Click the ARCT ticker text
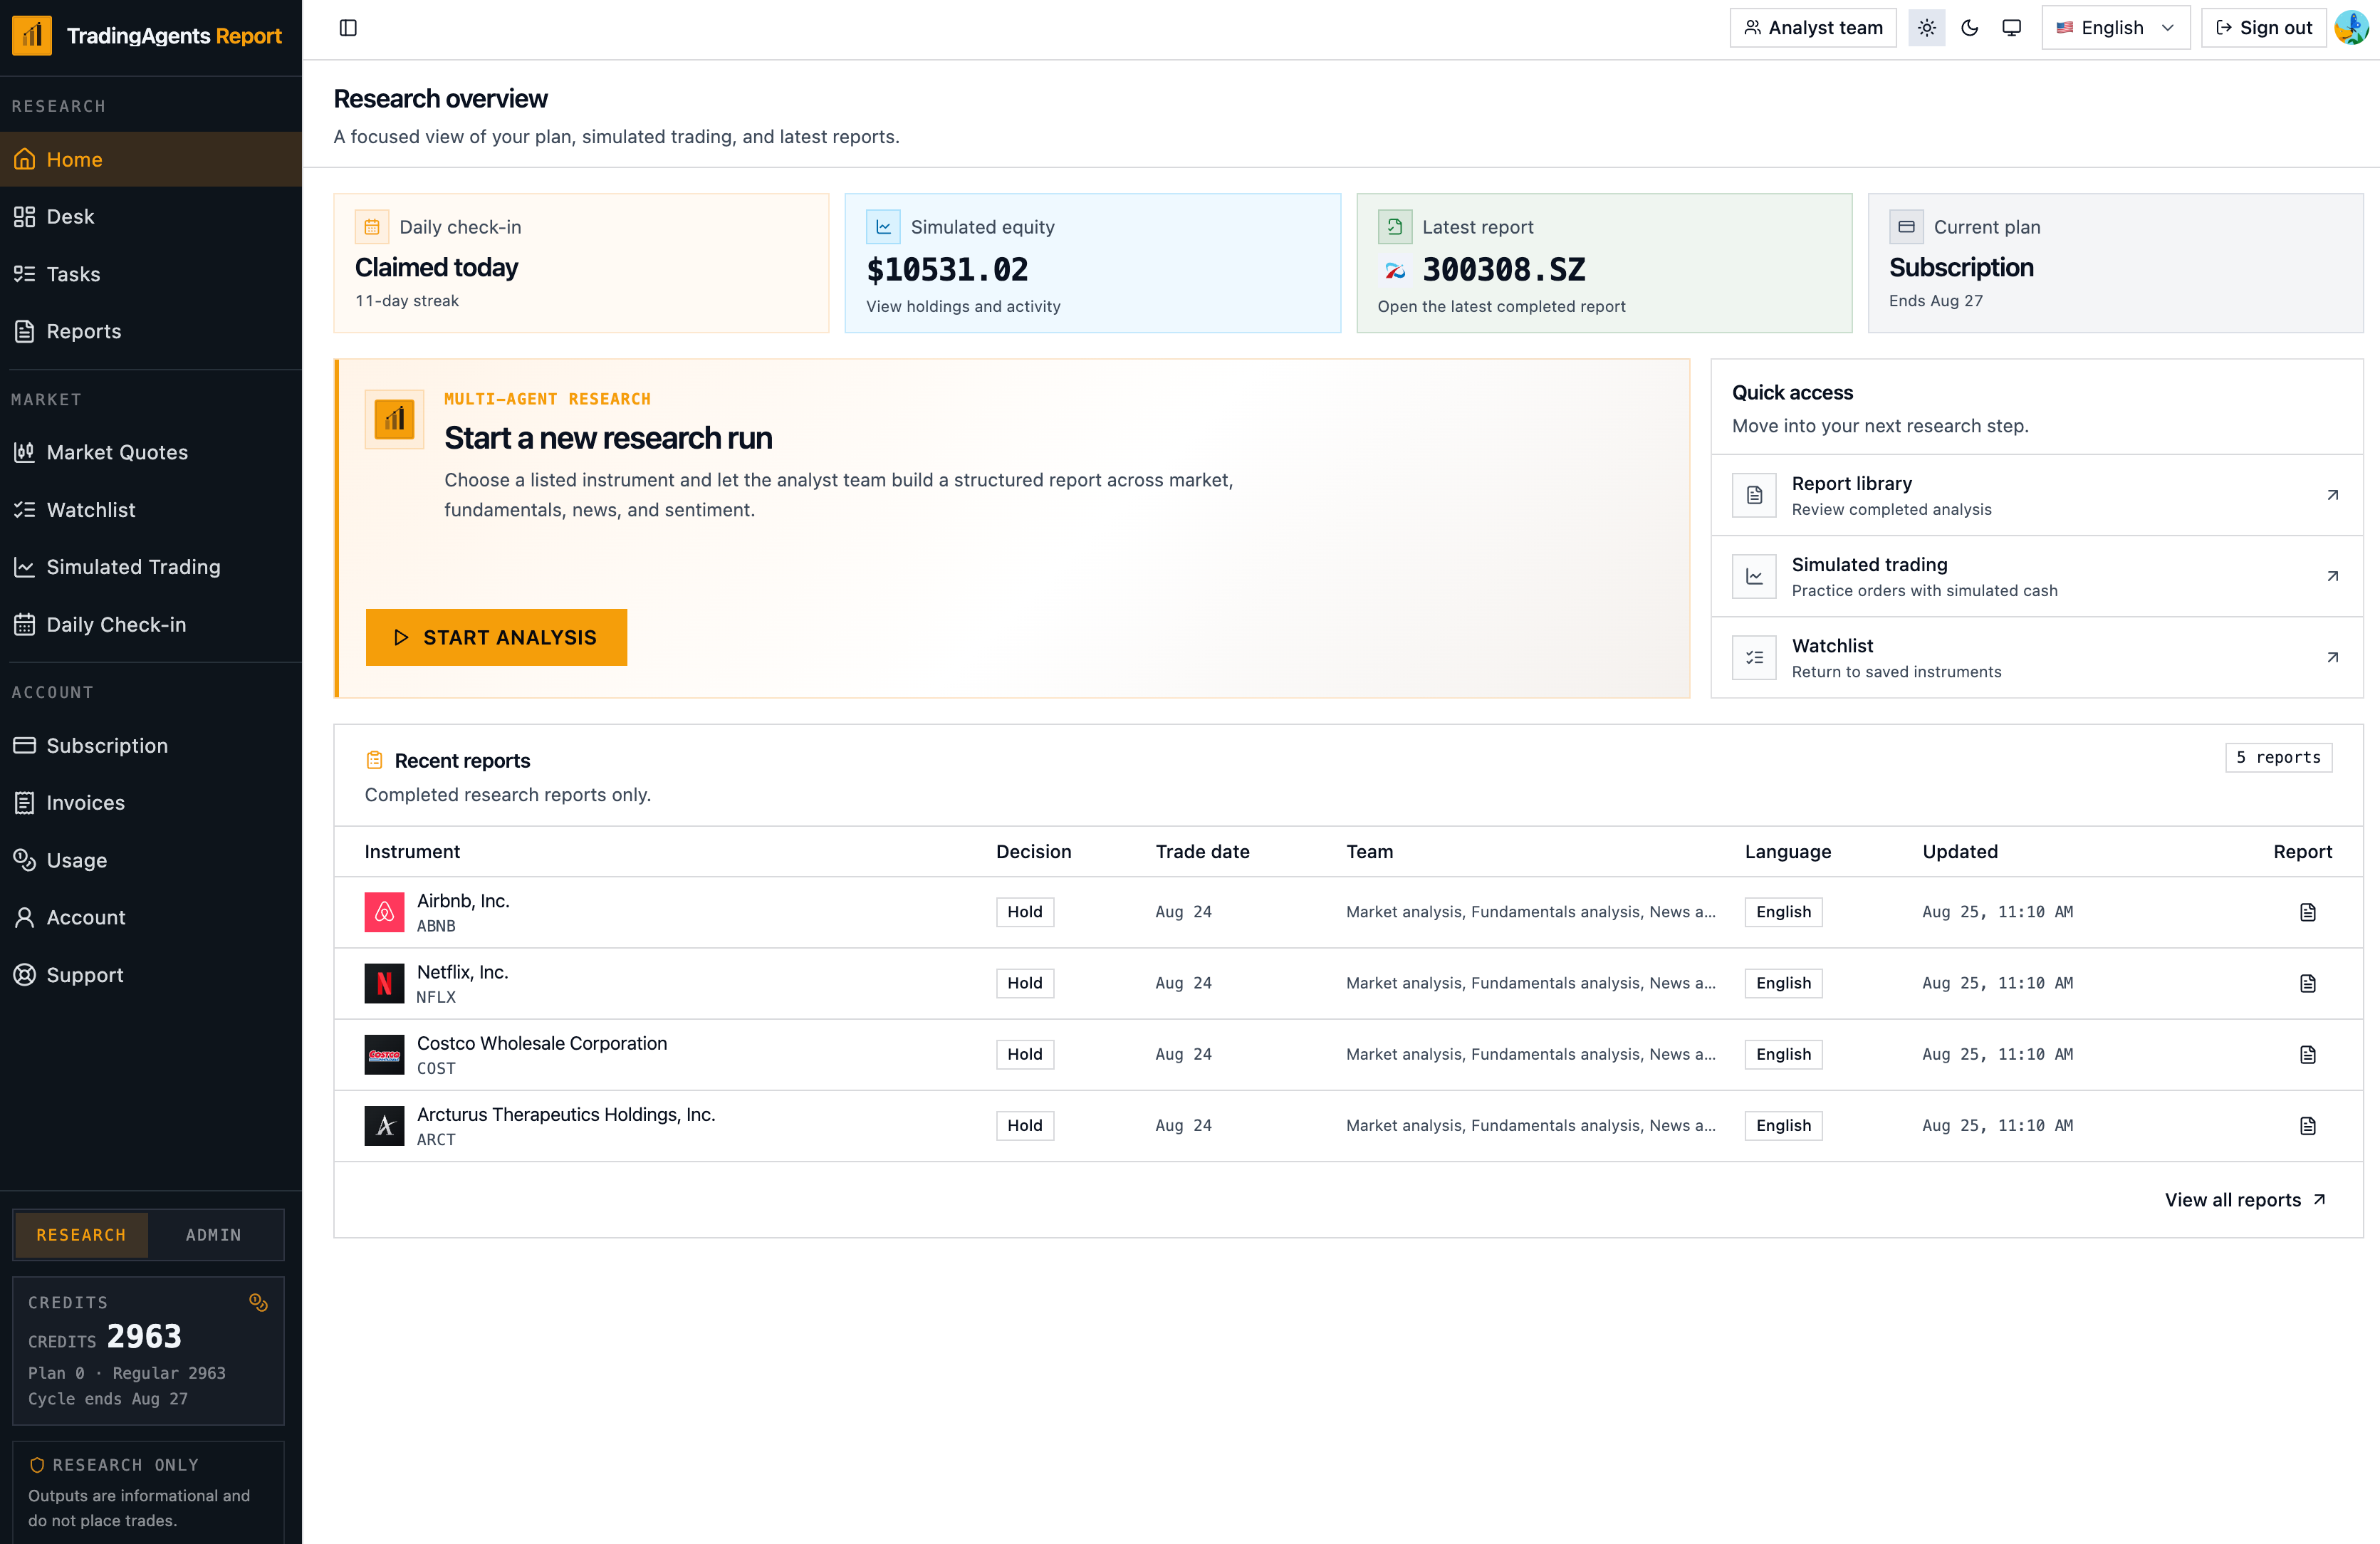This screenshot has width=2380, height=1544. coord(436,1139)
